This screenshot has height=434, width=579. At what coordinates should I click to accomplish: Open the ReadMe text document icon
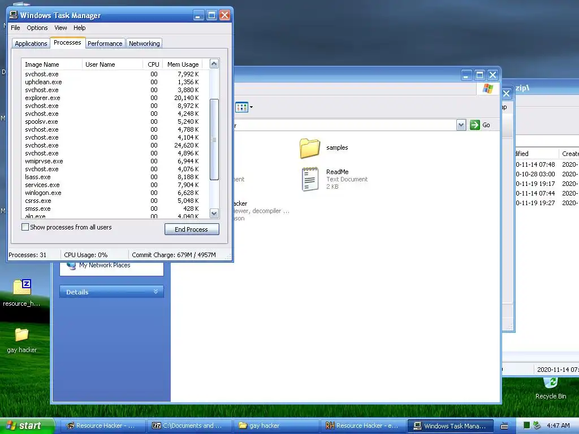point(310,179)
